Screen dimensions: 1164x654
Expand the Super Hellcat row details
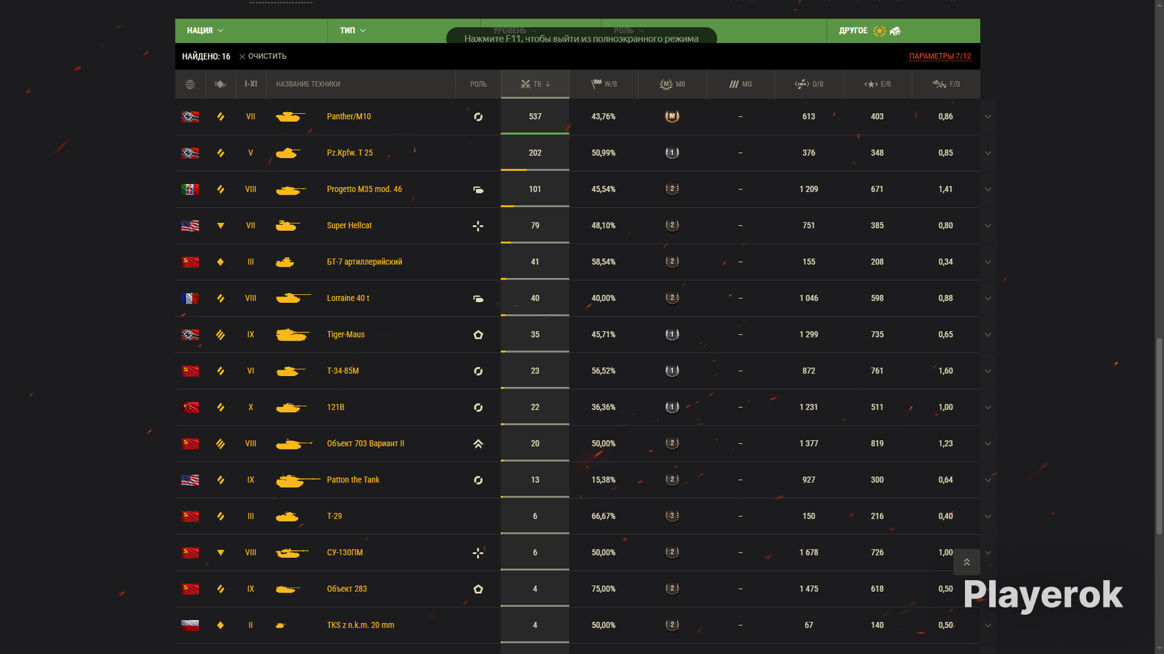[x=988, y=226]
